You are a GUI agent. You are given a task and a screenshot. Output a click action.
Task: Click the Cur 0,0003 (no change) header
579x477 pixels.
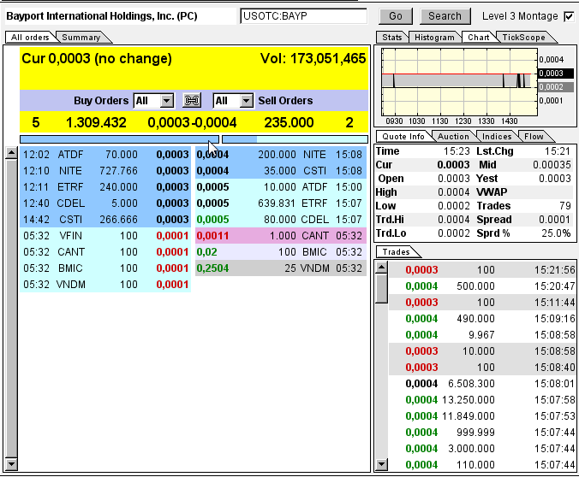click(x=97, y=59)
